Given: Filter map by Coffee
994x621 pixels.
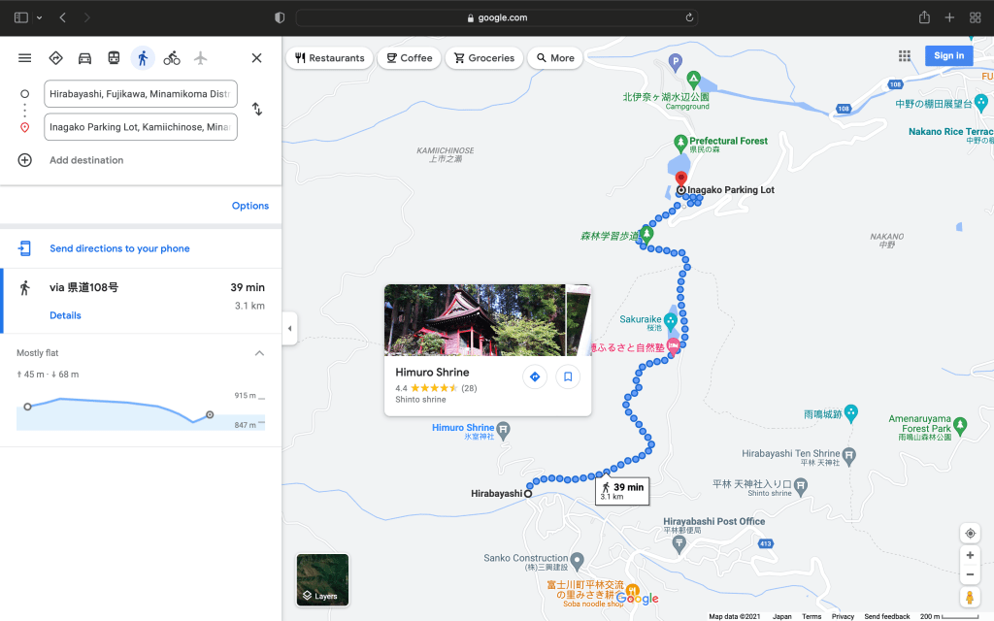Looking at the screenshot, I should (x=408, y=58).
